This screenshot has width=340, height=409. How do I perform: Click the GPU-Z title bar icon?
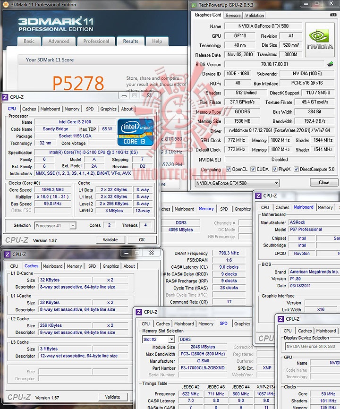(194, 5)
